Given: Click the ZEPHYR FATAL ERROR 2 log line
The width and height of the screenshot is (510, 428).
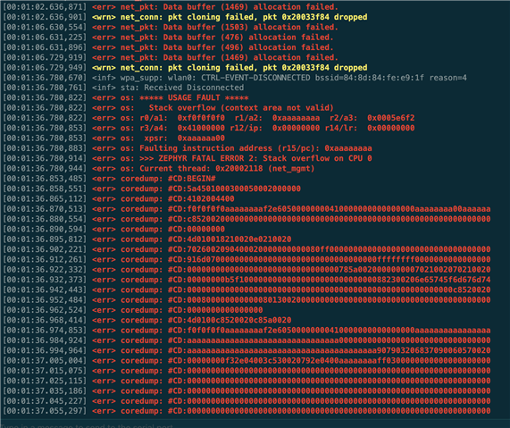Looking at the screenshot, I should pyautogui.click(x=188, y=158).
